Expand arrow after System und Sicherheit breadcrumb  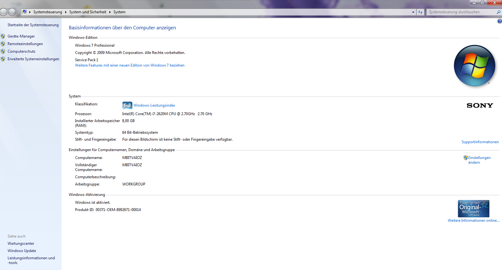pyautogui.click(x=110, y=12)
